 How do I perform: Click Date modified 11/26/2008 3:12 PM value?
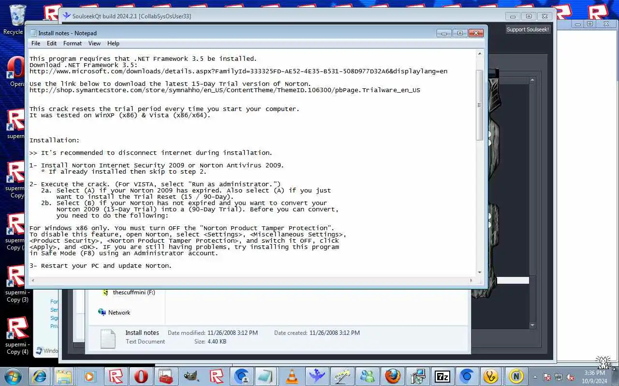[x=233, y=333]
